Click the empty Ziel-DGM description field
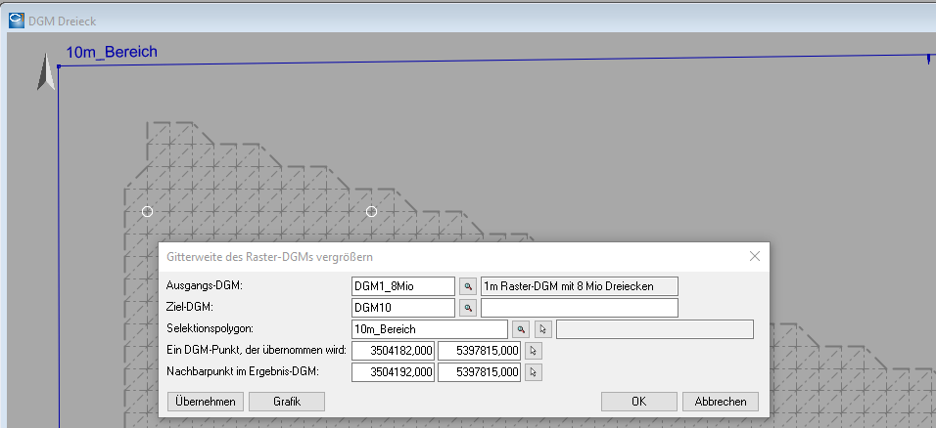Viewport: 936px width, 428px height. click(579, 308)
